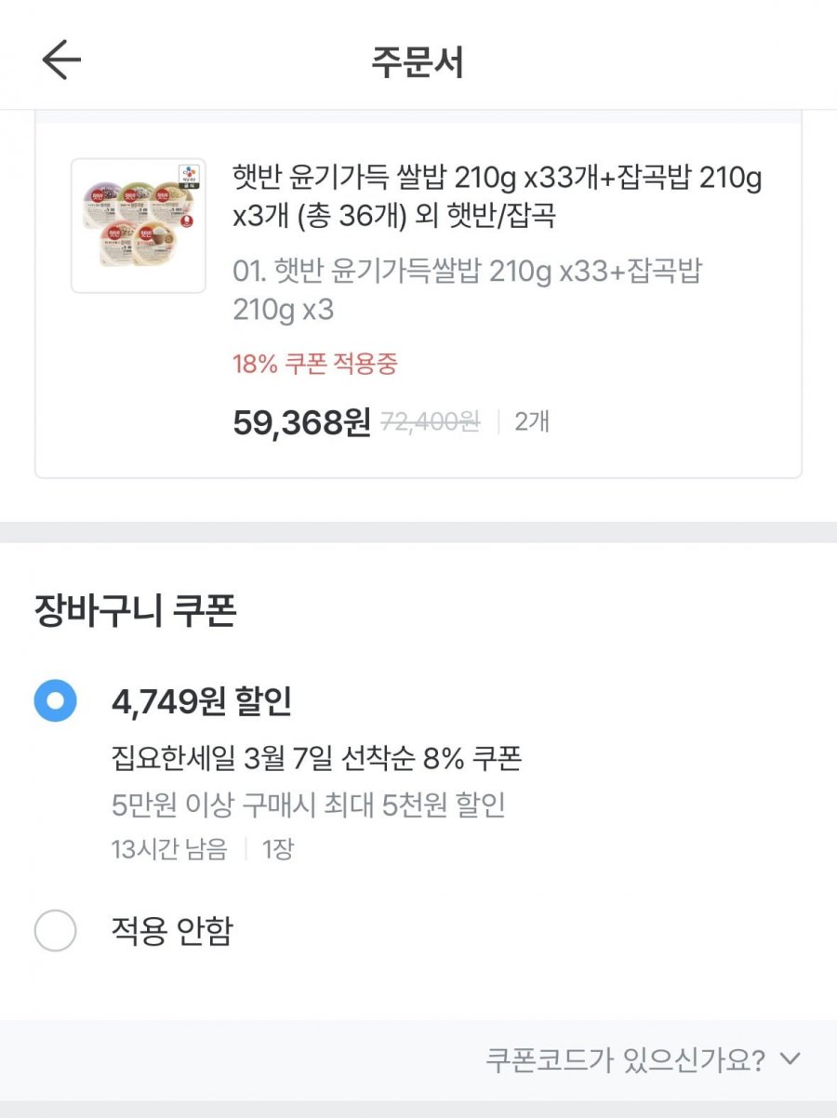The width and height of the screenshot is (837, 1118).
Task: Click the 18% 쿠폰 적용중 text
Action: [x=314, y=364]
